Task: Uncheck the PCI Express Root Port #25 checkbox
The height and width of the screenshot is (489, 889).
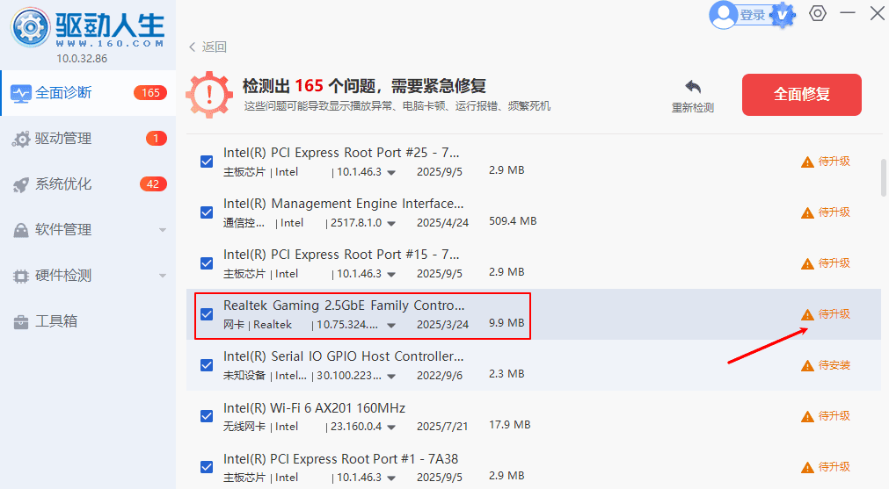Action: pyautogui.click(x=207, y=162)
